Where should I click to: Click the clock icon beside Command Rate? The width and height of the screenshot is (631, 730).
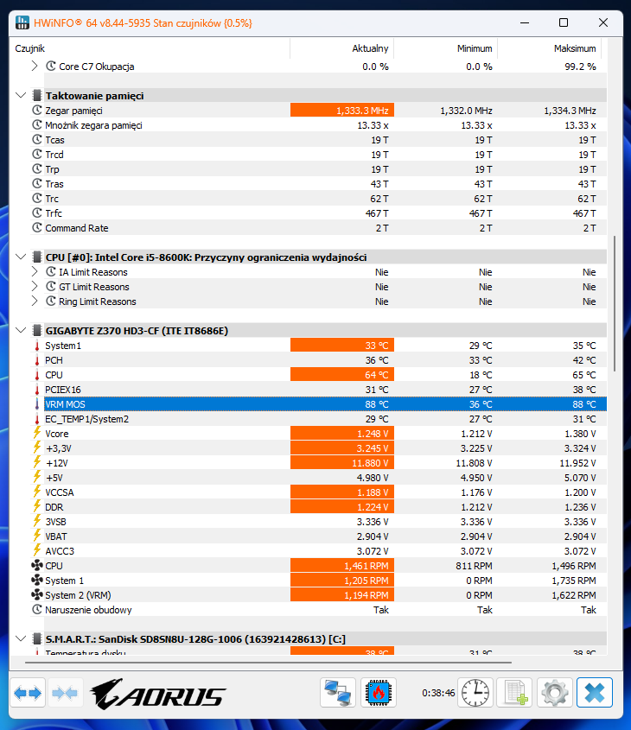pyautogui.click(x=37, y=228)
